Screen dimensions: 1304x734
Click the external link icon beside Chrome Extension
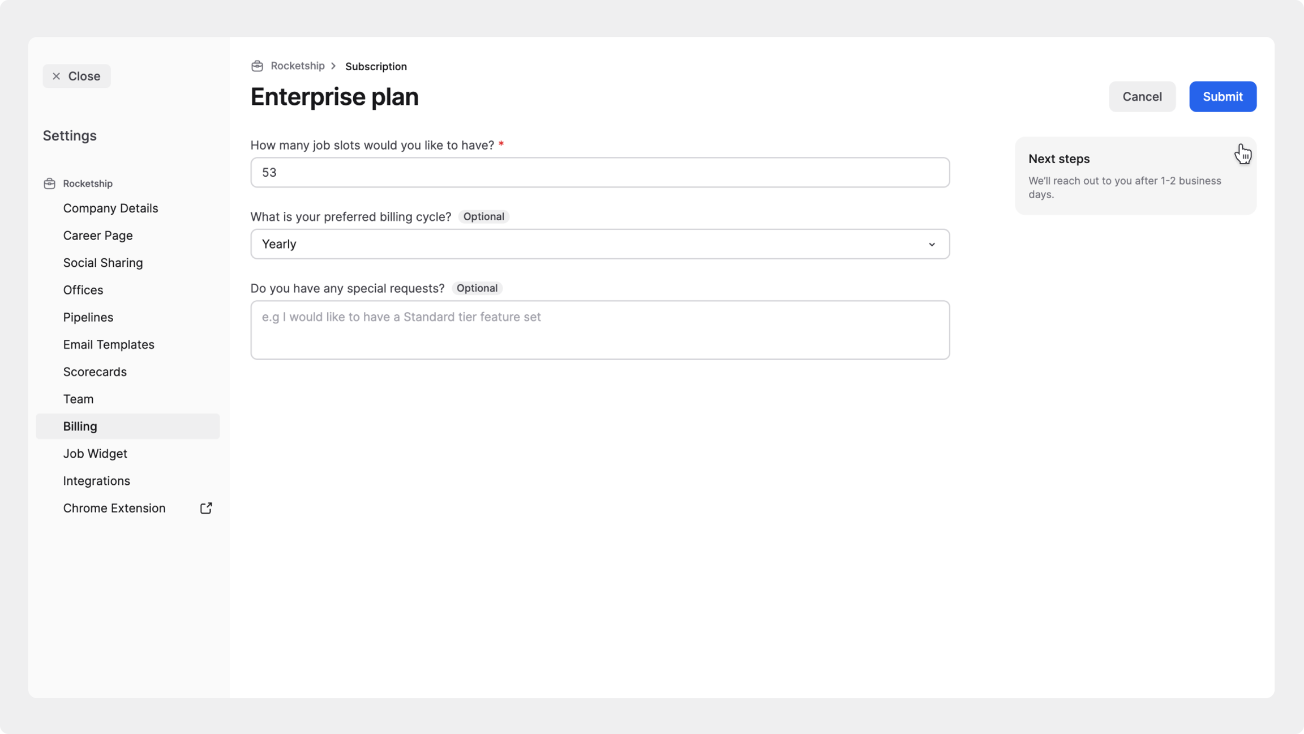click(206, 508)
